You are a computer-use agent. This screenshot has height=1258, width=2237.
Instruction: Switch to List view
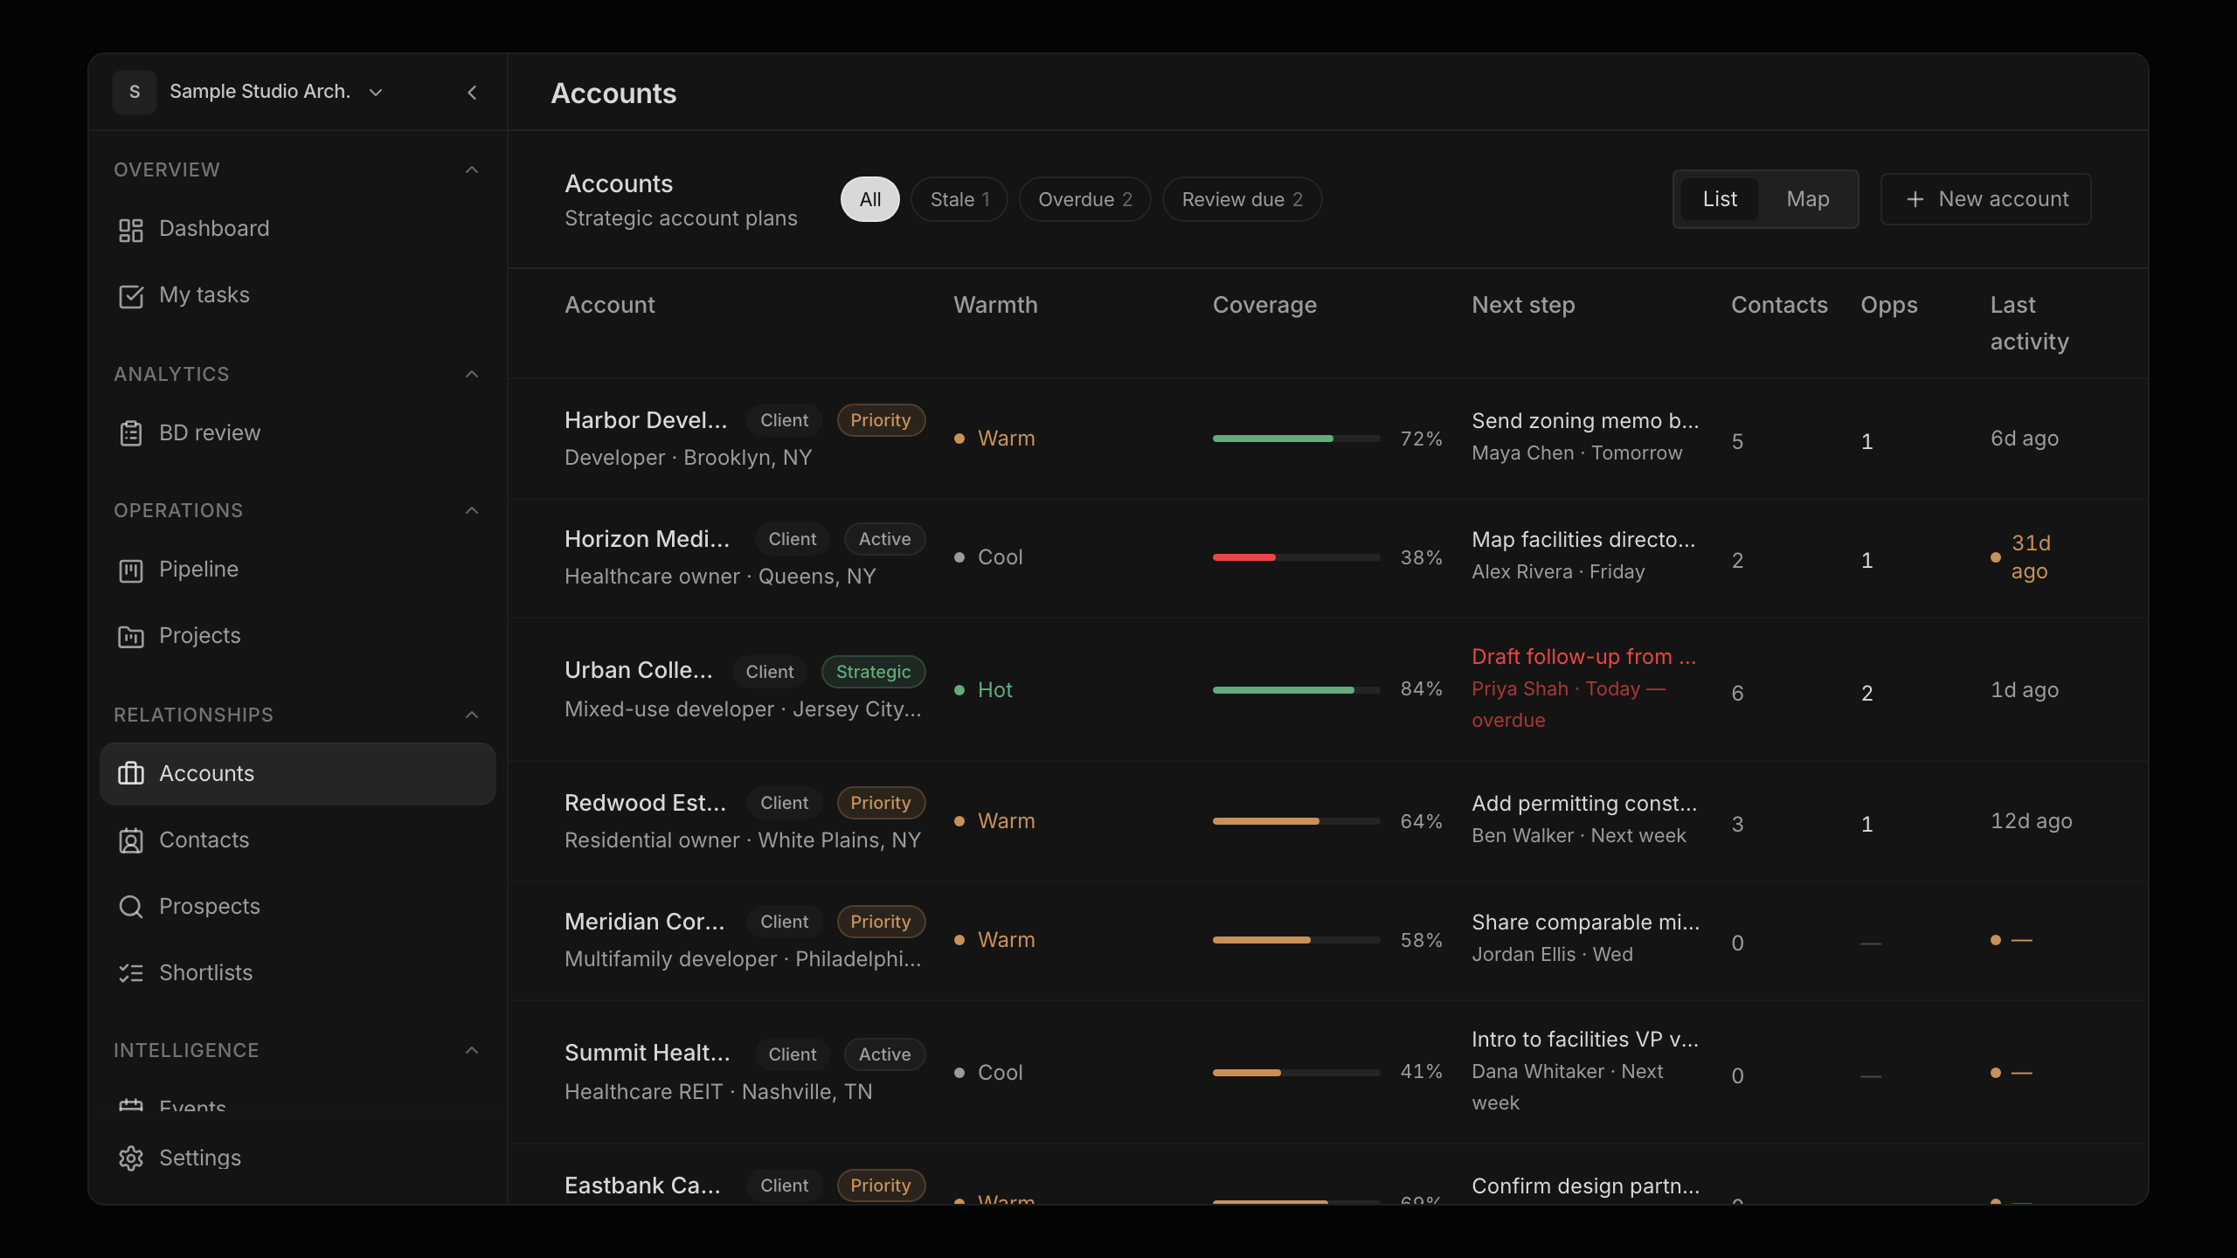point(1719,199)
